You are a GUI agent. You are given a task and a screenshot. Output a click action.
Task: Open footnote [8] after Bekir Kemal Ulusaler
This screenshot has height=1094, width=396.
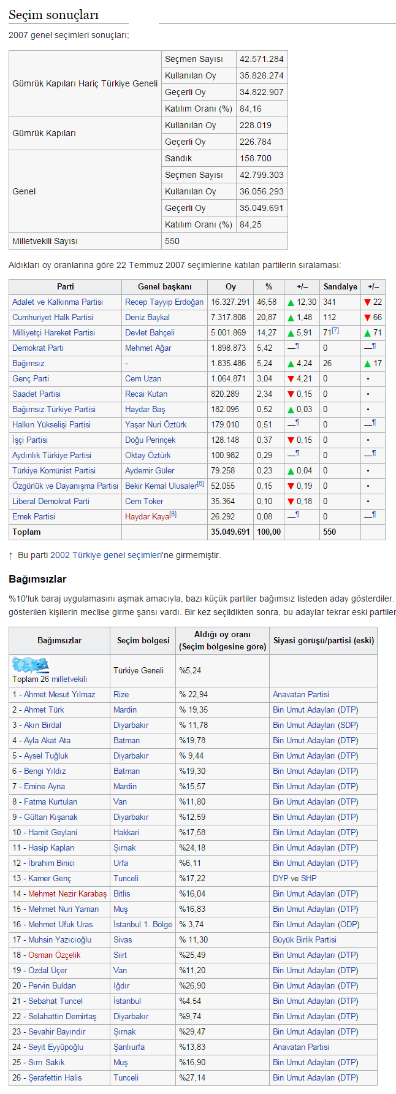200,484
